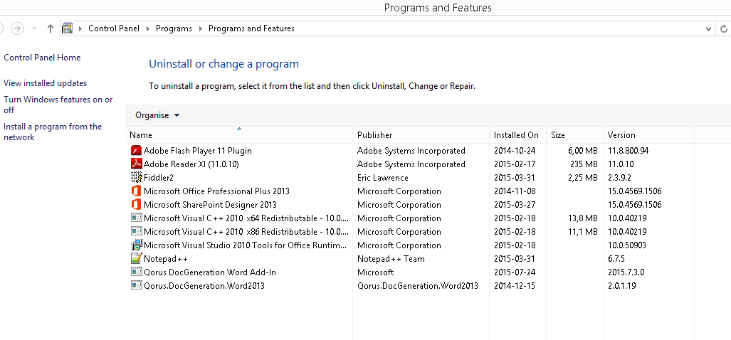
Task: Sort the list by Name column
Action: tap(239, 134)
